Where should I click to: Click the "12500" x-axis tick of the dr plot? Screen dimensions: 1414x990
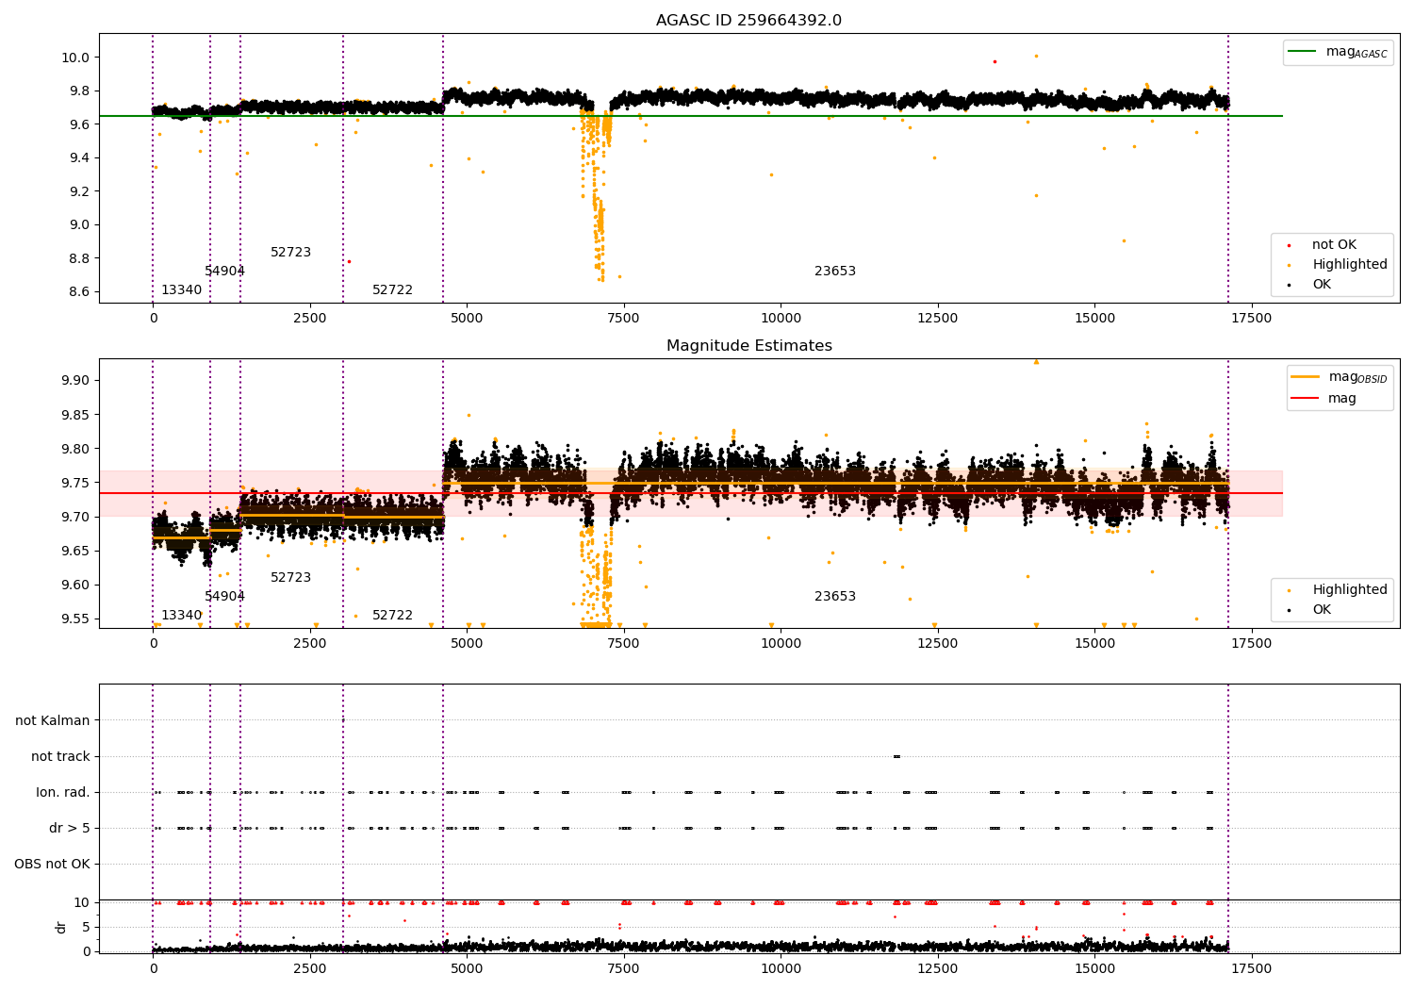937,969
